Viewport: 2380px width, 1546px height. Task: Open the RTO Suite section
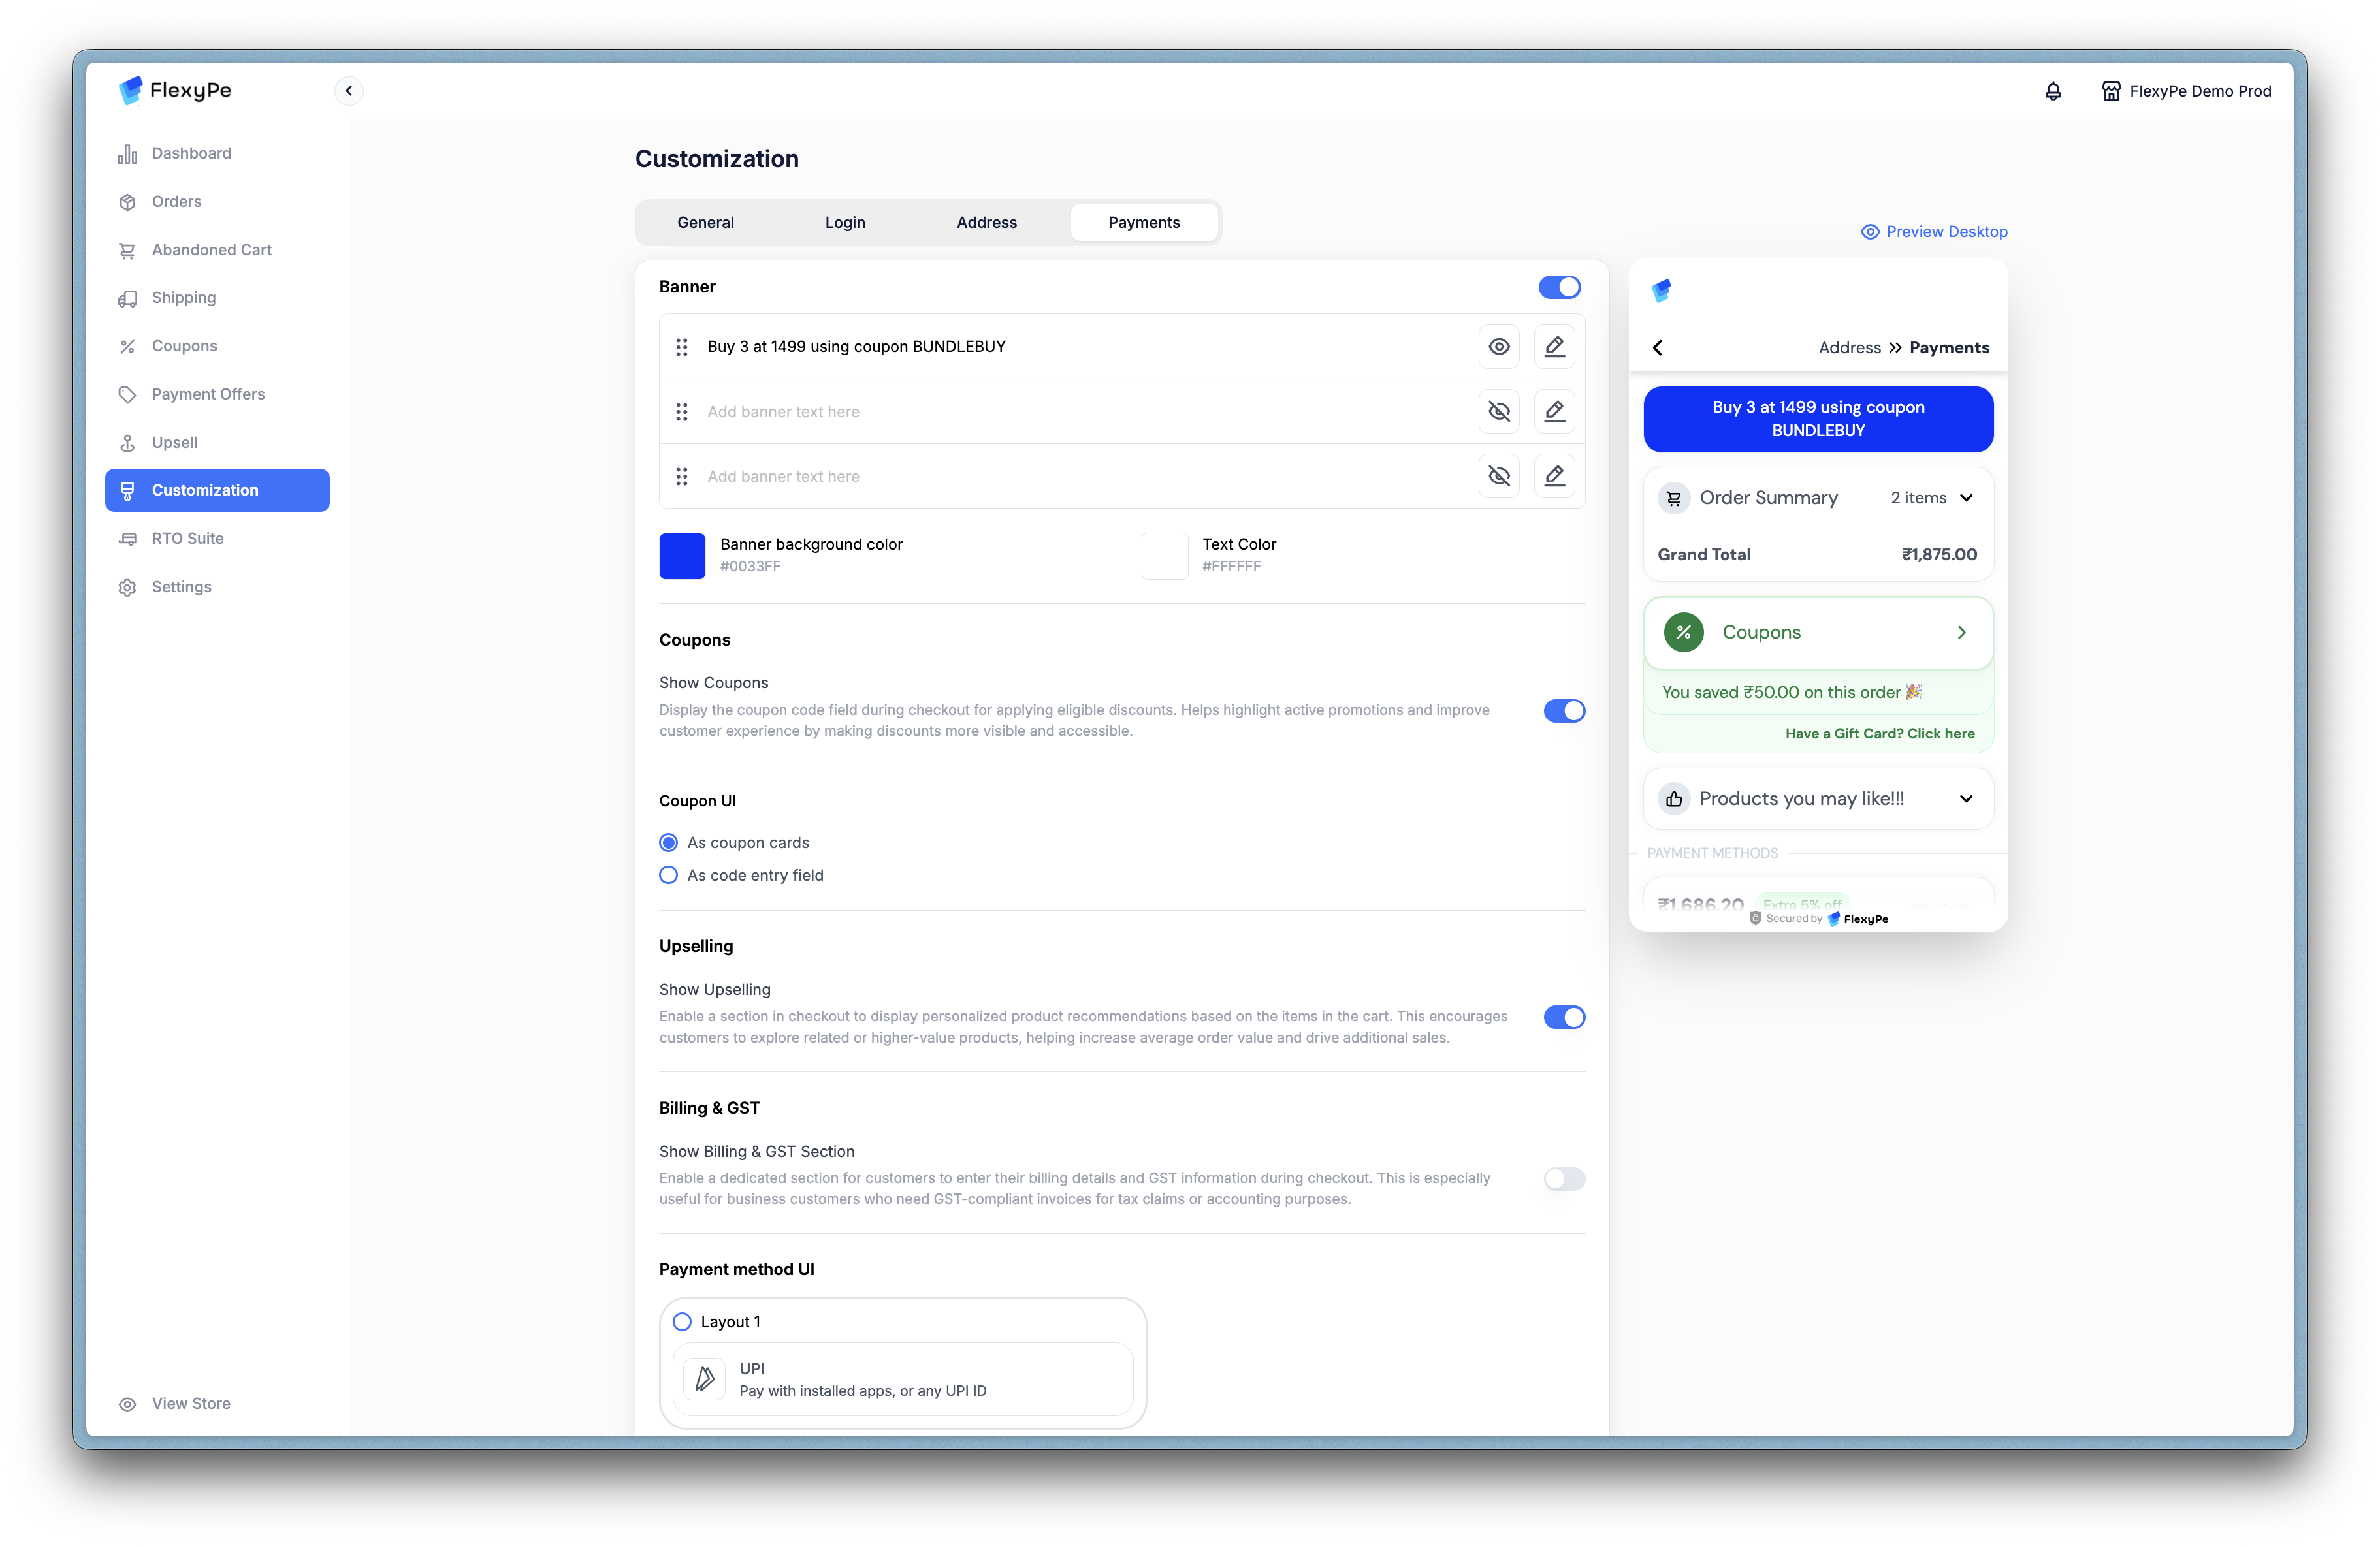tap(187, 539)
